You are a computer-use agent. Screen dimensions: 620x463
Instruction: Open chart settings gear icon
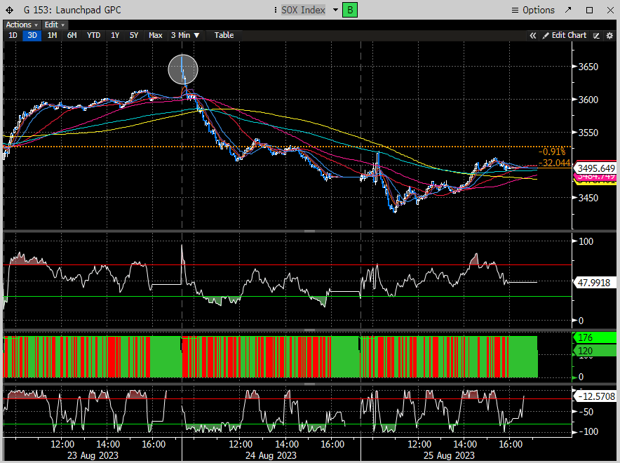pos(609,36)
